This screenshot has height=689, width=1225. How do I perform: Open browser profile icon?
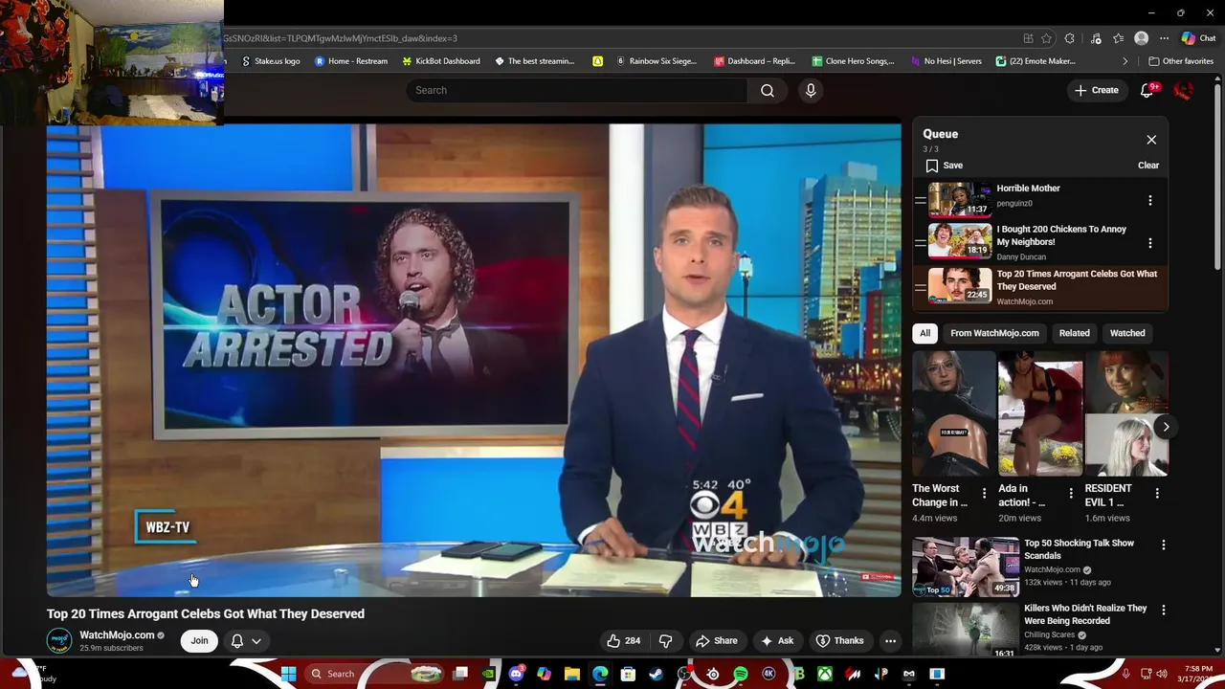(1141, 38)
